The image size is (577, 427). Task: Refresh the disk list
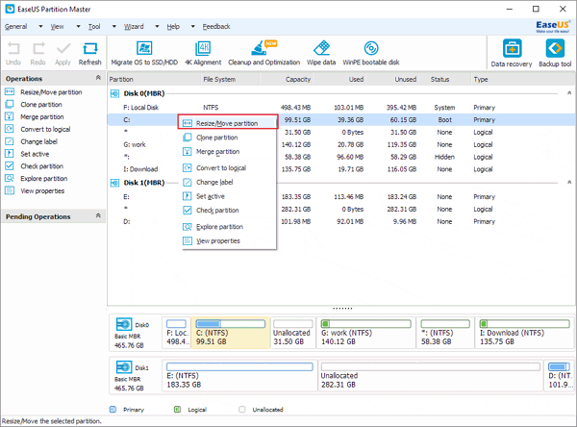(89, 54)
